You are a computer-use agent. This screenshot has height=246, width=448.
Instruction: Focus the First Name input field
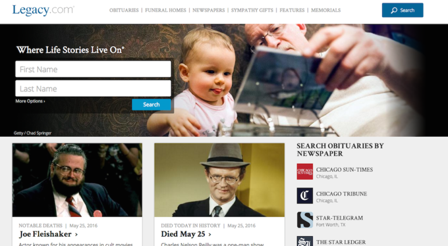pos(93,69)
